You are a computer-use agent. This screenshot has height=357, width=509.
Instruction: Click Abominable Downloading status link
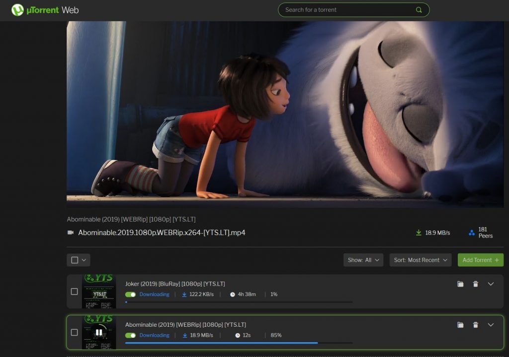coord(154,335)
